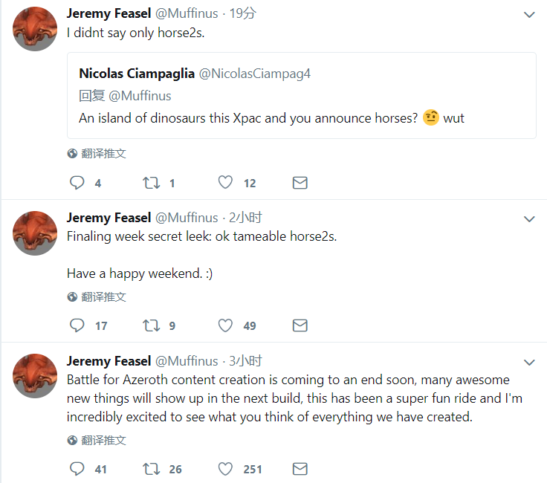Retweet the 'Finaling week secret leek' tweet

151,325
